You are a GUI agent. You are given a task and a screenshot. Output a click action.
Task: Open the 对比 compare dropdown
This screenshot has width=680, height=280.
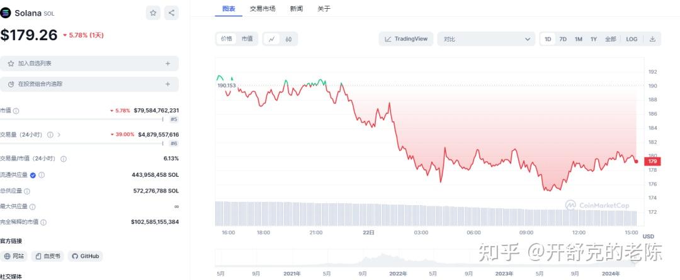coord(486,39)
